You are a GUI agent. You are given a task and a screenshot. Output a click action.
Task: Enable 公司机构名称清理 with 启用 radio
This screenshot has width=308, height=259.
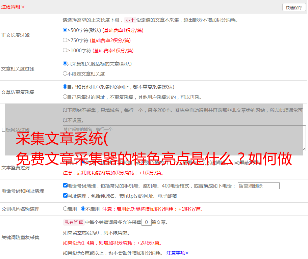tap(65, 209)
